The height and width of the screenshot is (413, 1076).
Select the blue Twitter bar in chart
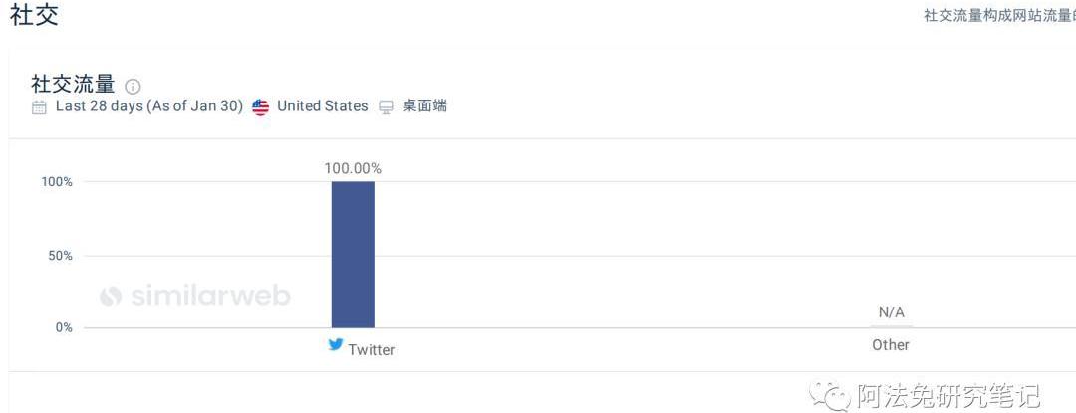[353, 255]
